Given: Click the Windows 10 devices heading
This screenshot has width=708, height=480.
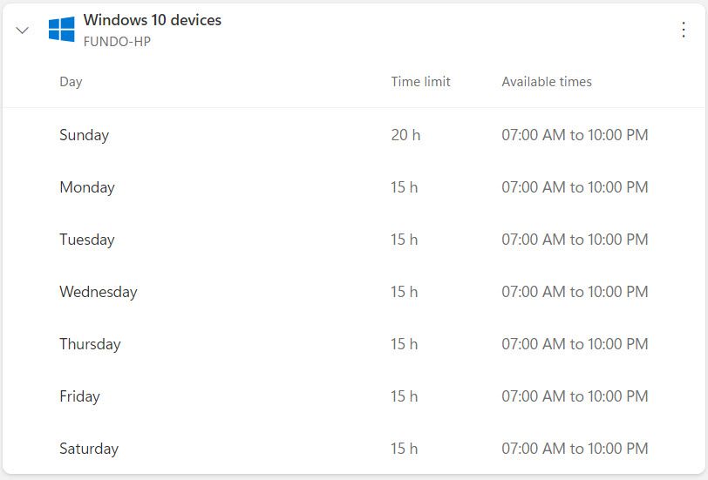Looking at the screenshot, I should (153, 20).
